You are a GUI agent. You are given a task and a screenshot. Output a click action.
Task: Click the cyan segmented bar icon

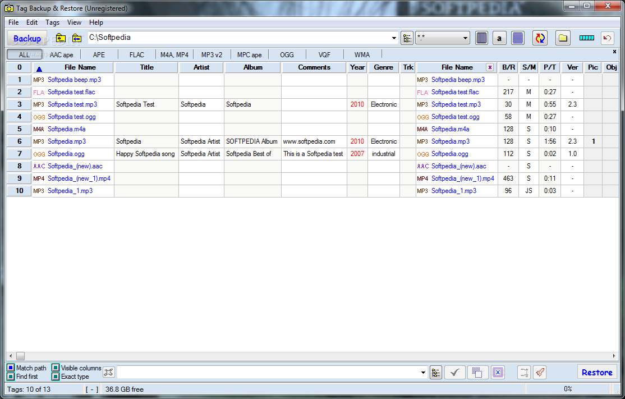(586, 38)
